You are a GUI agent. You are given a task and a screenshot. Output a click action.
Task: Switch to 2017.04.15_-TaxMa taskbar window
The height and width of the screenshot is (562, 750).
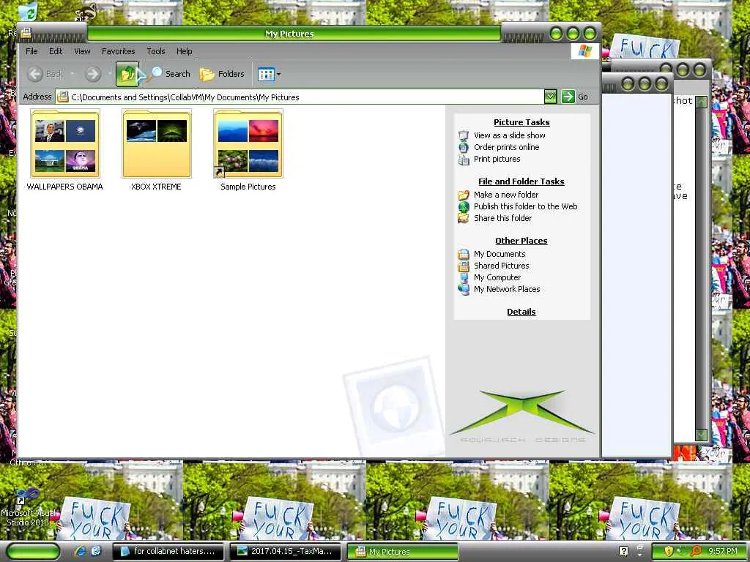(286, 552)
